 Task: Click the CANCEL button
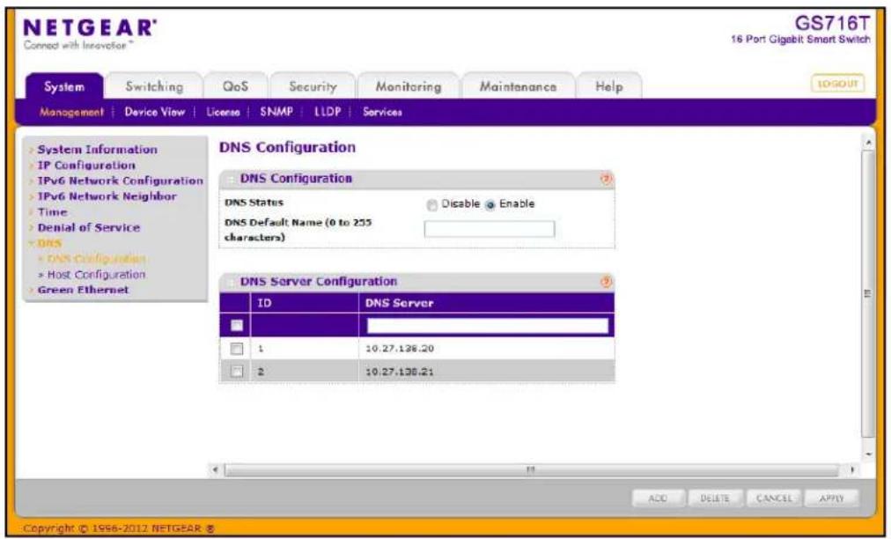click(774, 498)
